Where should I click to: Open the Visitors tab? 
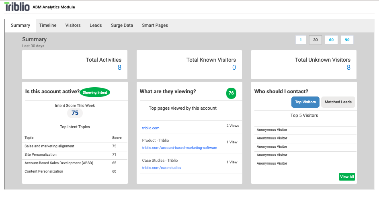(73, 25)
